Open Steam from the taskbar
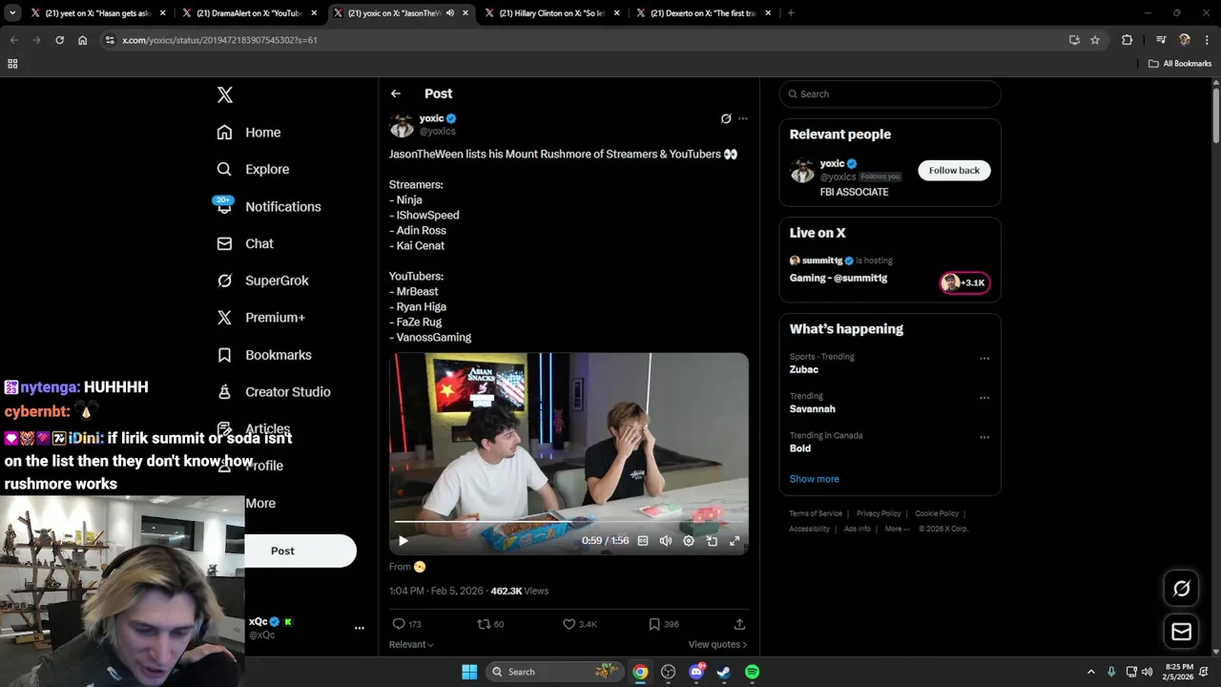1221x687 pixels. click(724, 672)
